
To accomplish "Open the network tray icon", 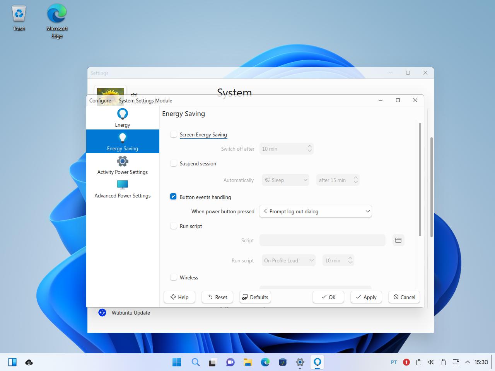I will (456, 362).
